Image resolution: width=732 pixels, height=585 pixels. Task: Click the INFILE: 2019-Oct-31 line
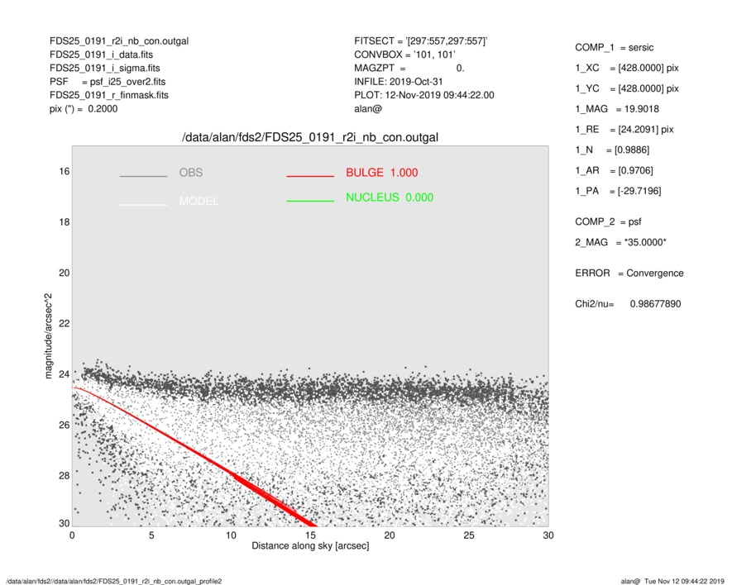point(398,82)
